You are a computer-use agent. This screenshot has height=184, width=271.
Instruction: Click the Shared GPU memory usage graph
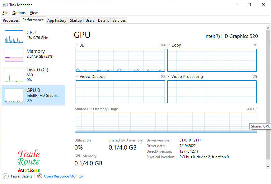pyautogui.click(x=166, y=122)
